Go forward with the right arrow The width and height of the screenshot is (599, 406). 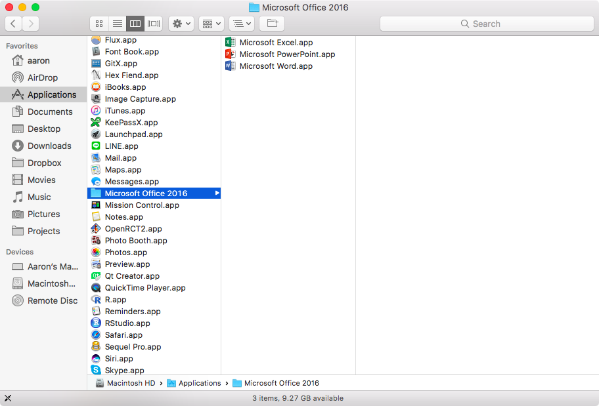point(31,24)
